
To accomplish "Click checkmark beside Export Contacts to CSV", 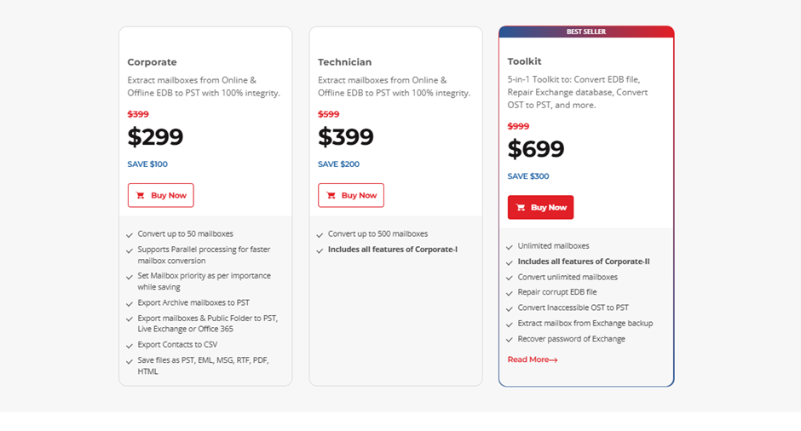I will 130,346.
